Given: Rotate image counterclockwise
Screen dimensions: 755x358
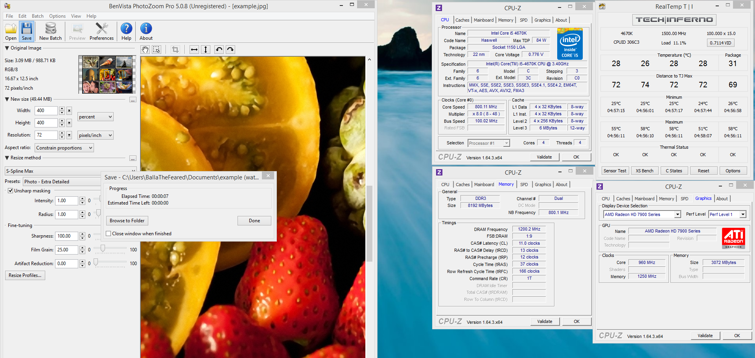Looking at the screenshot, I should click(219, 50).
